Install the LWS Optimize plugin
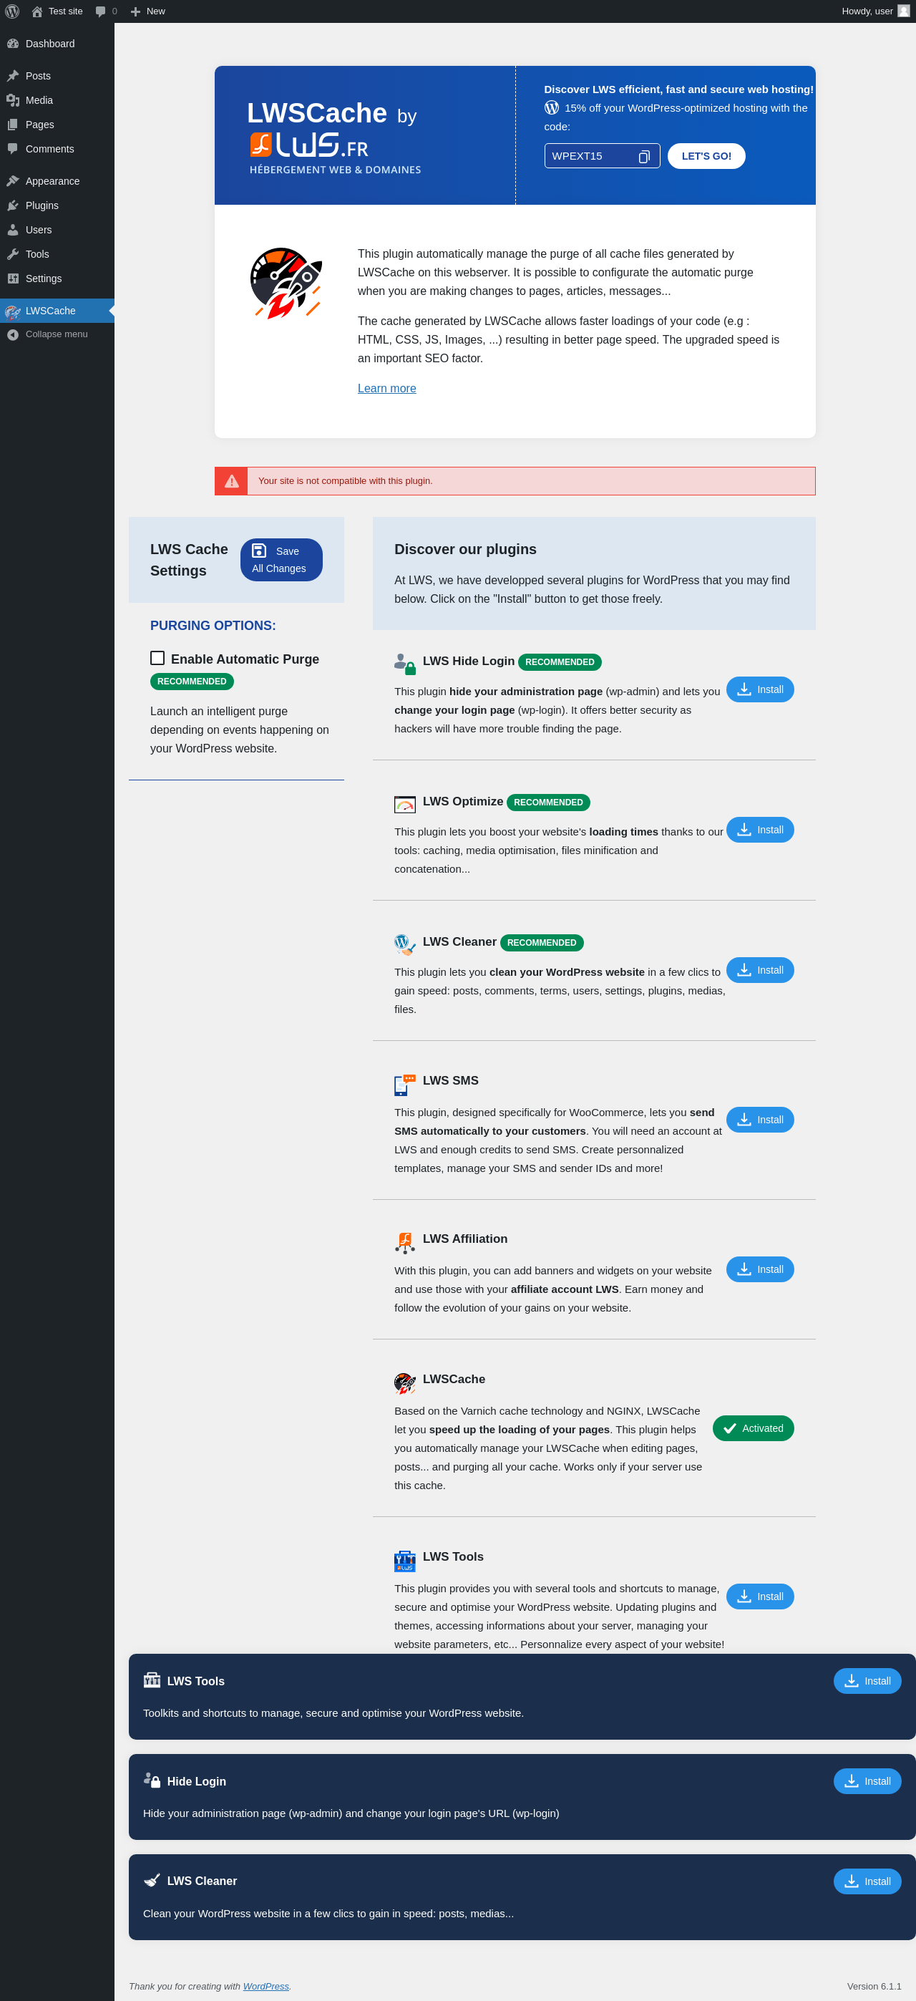 click(x=759, y=830)
